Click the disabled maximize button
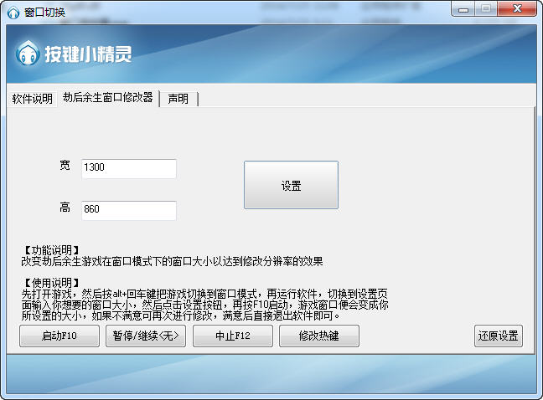Viewport: 543px width, 400px height. pyautogui.click(x=486, y=8)
